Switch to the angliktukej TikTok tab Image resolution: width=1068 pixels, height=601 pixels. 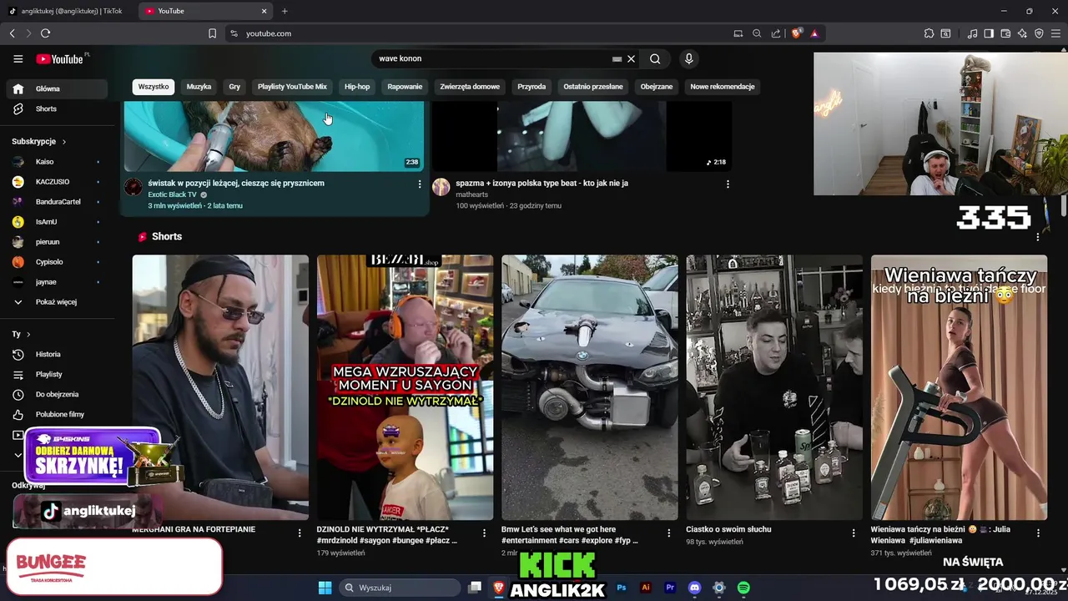(x=67, y=11)
